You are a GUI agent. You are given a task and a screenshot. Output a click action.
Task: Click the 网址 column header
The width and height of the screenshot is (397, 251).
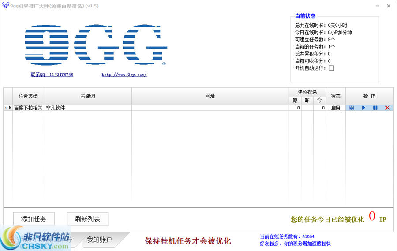210,96
